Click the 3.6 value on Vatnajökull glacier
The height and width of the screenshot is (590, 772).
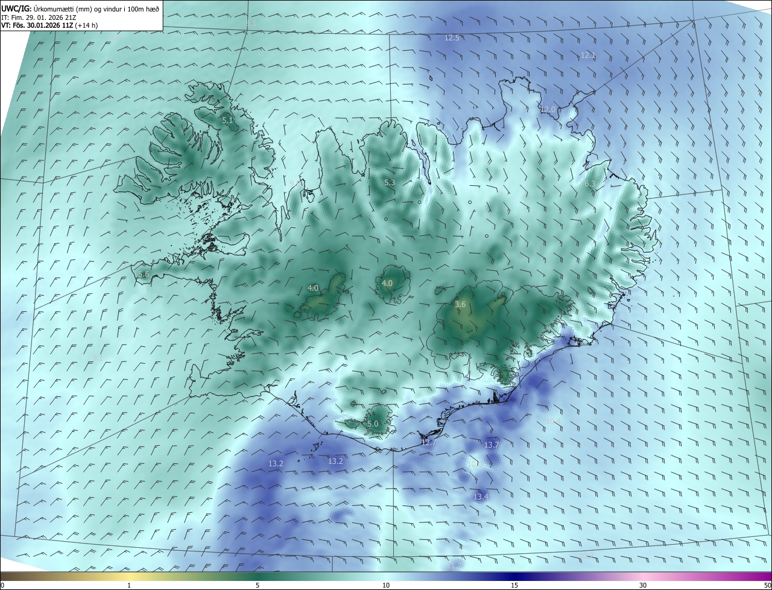pyautogui.click(x=460, y=305)
